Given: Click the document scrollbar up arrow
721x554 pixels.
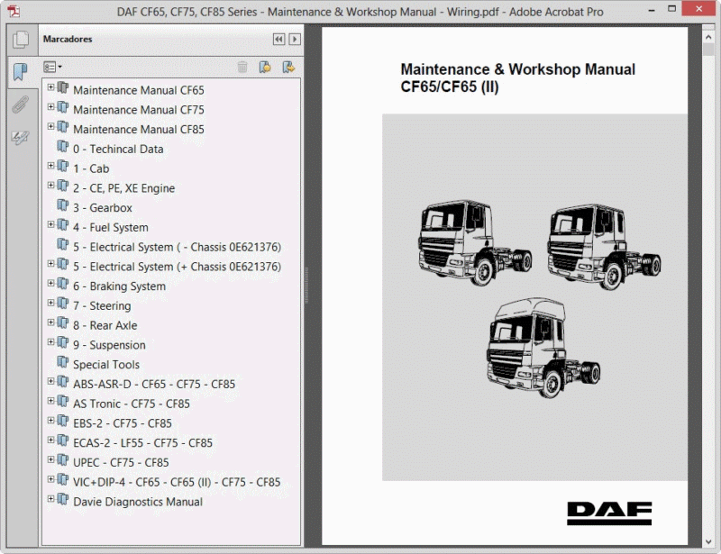Looking at the screenshot, I should point(708,37).
